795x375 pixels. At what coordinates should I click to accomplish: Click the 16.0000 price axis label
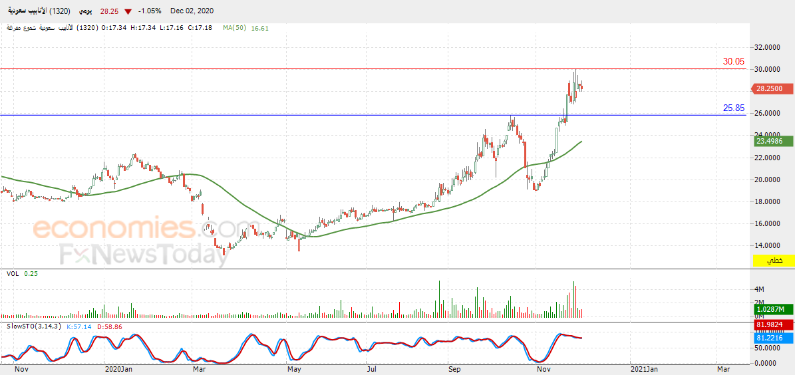[768, 223]
